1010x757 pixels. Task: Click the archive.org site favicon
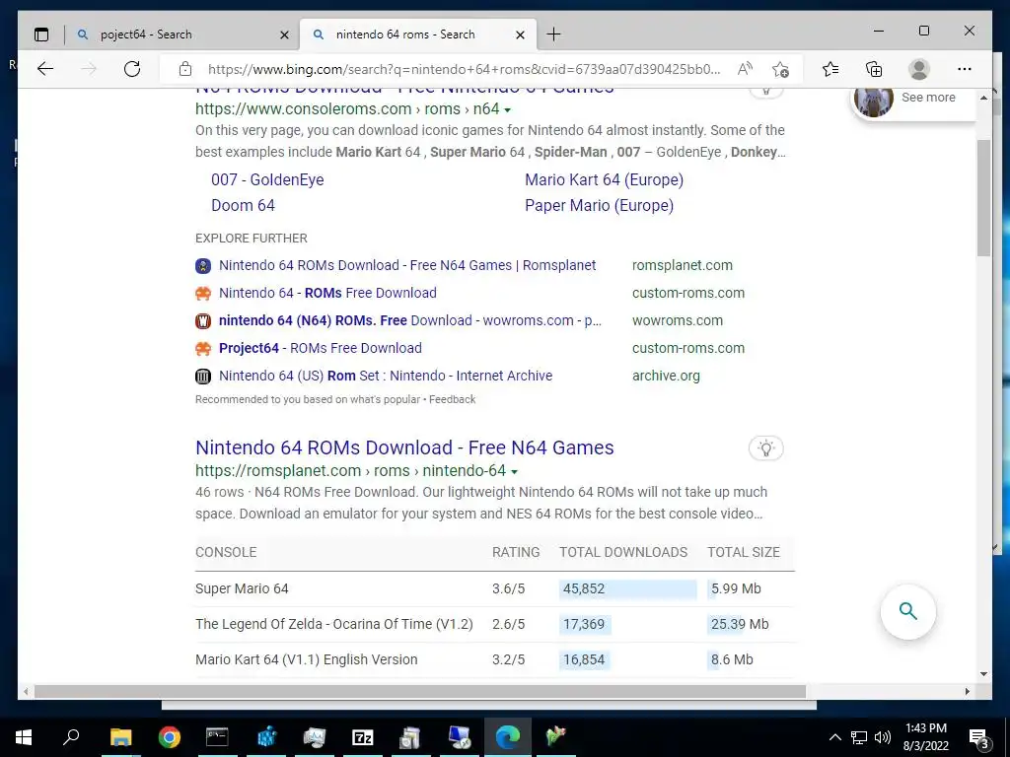(203, 377)
